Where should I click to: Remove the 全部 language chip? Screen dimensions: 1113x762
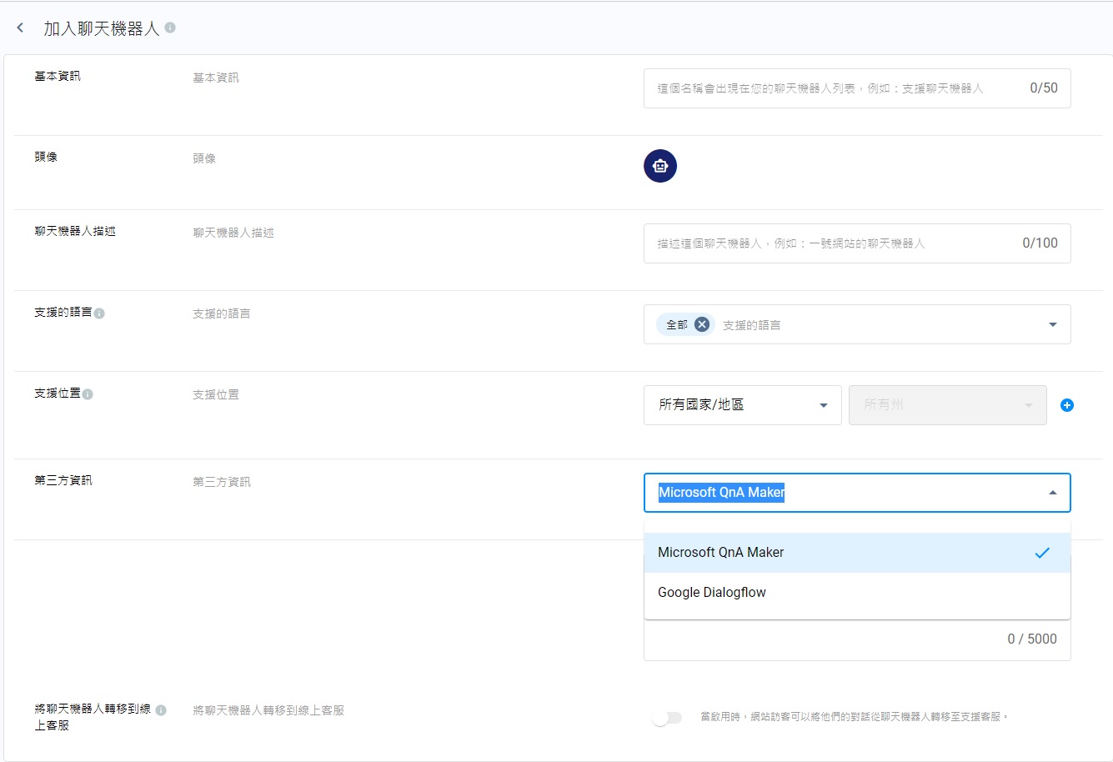click(702, 324)
